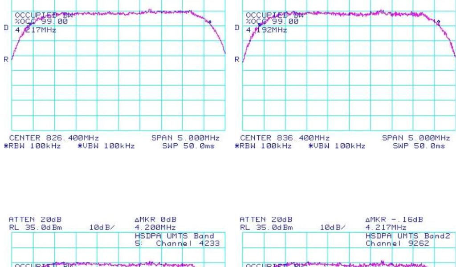Screen dimensions: 456x267
Task: Click the D indicator left of the 826.400MHz plot
Action: (x=6, y=28)
